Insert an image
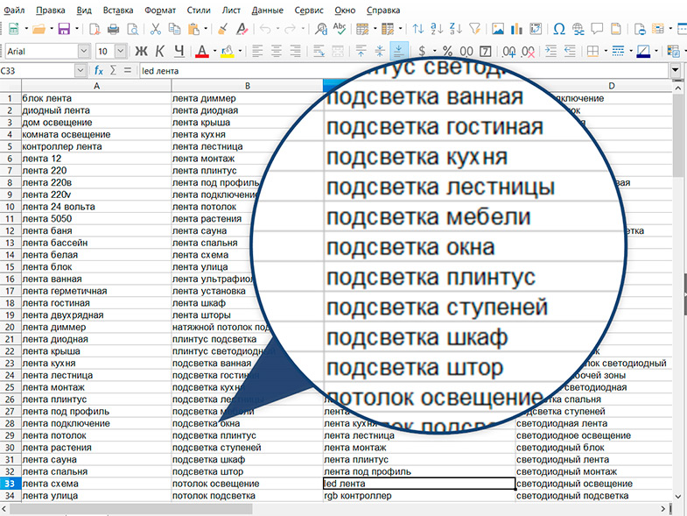The width and height of the screenshot is (687, 516). point(498,30)
